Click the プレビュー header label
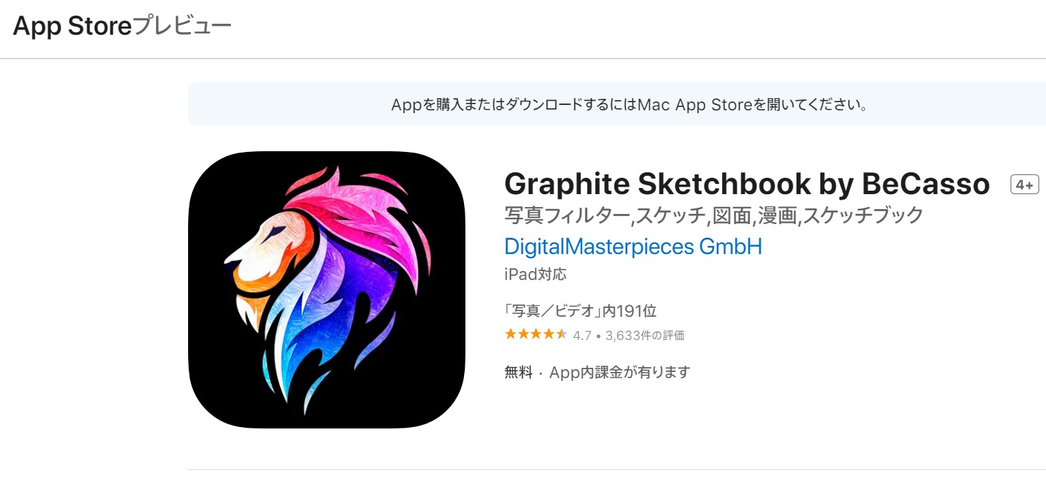 coord(182,27)
